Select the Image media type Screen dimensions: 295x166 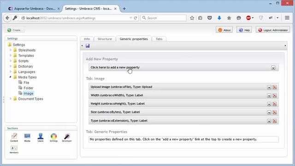(28, 93)
